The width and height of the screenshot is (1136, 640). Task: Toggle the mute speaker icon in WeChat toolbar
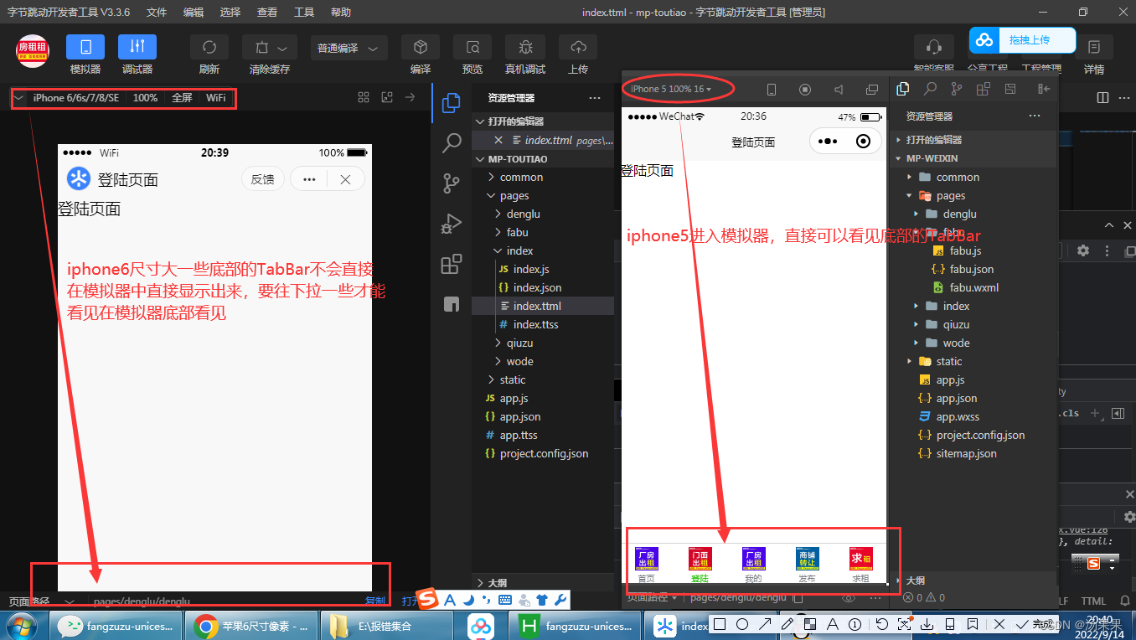(839, 90)
